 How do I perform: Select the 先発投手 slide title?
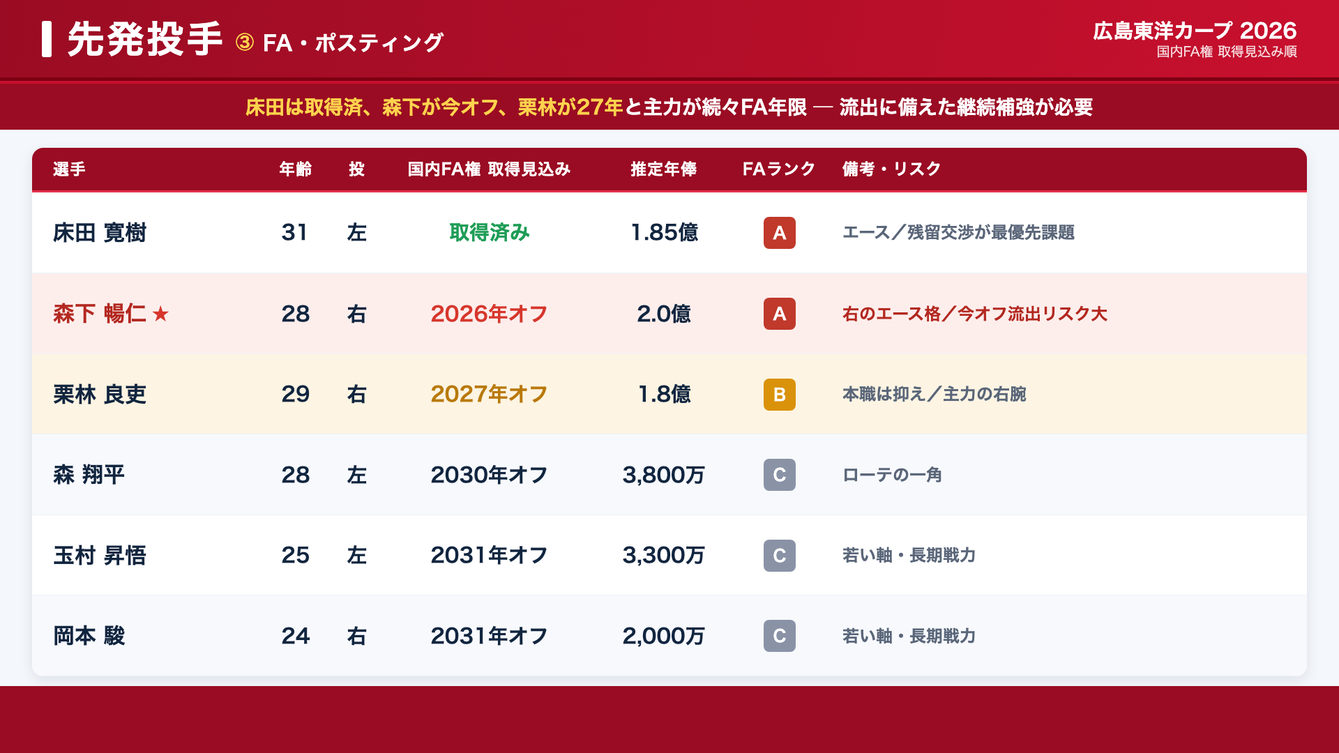click(145, 39)
